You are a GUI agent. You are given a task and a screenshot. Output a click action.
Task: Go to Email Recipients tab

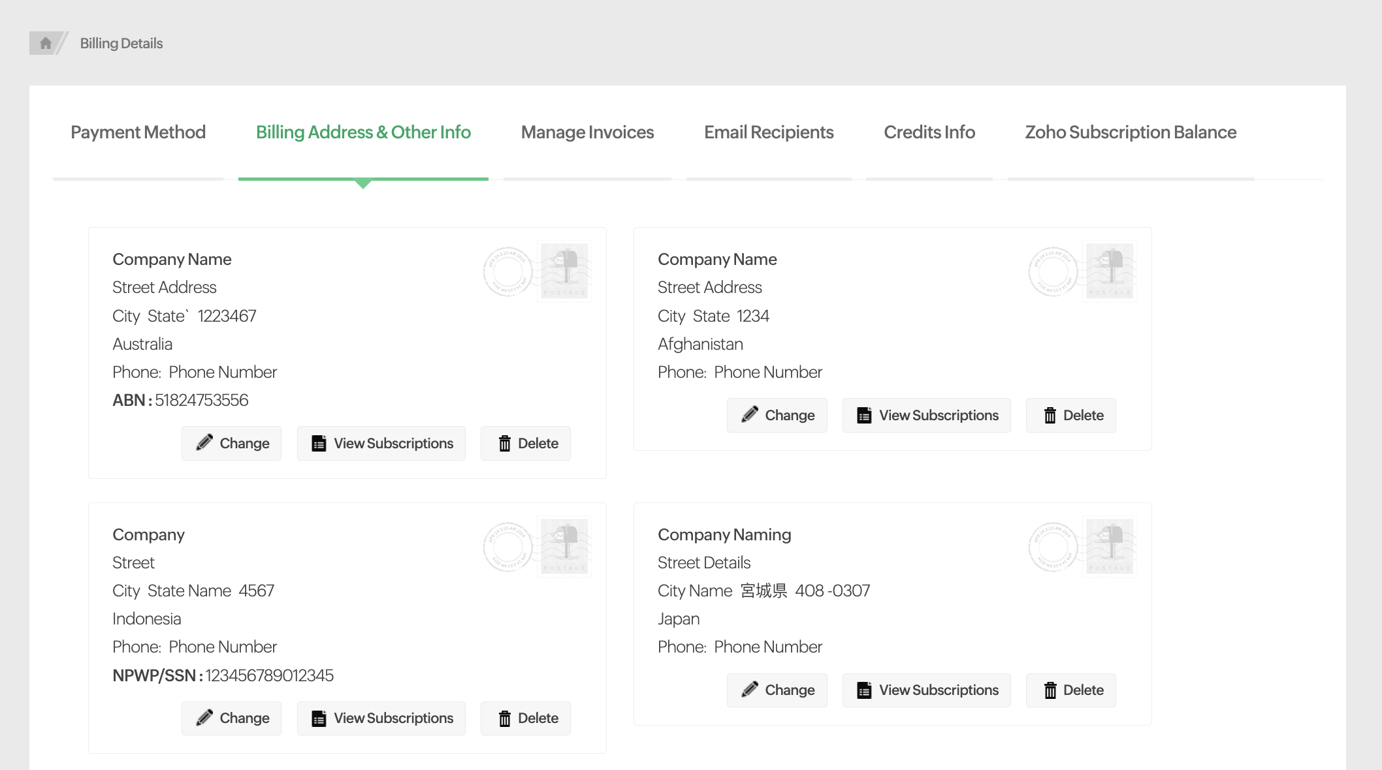(x=768, y=132)
